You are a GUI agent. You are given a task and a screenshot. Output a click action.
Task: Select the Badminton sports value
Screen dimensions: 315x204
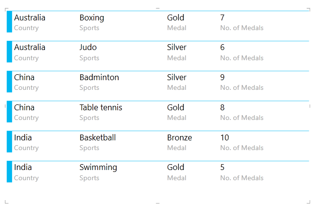pyautogui.click(x=99, y=78)
